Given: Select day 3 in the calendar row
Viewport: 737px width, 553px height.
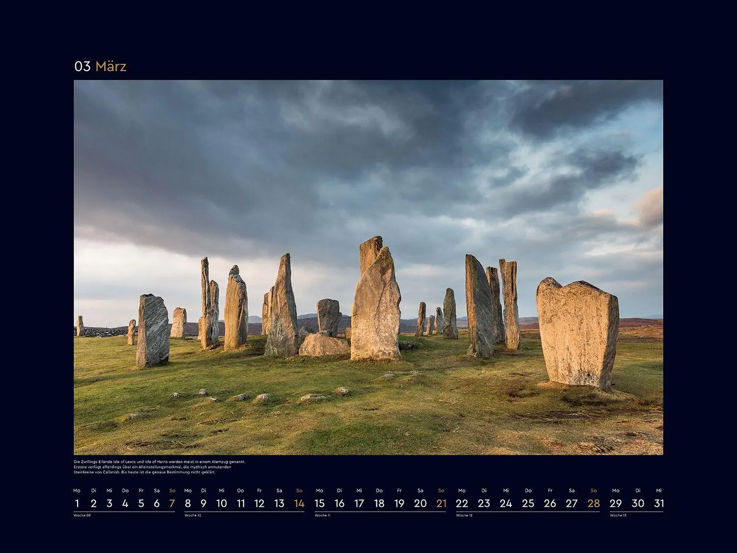Looking at the screenshot, I should pyautogui.click(x=109, y=503).
